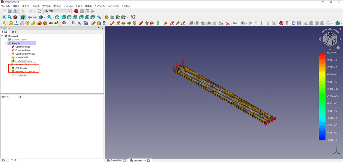Open the 編集(E) menu

(x=16, y=6)
